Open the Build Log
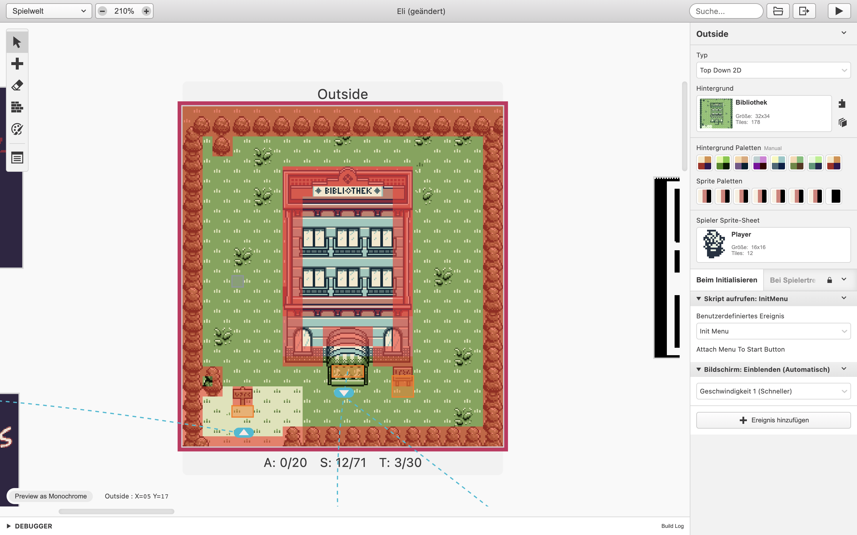Viewport: 857px width, 535px height. click(672, 526)
